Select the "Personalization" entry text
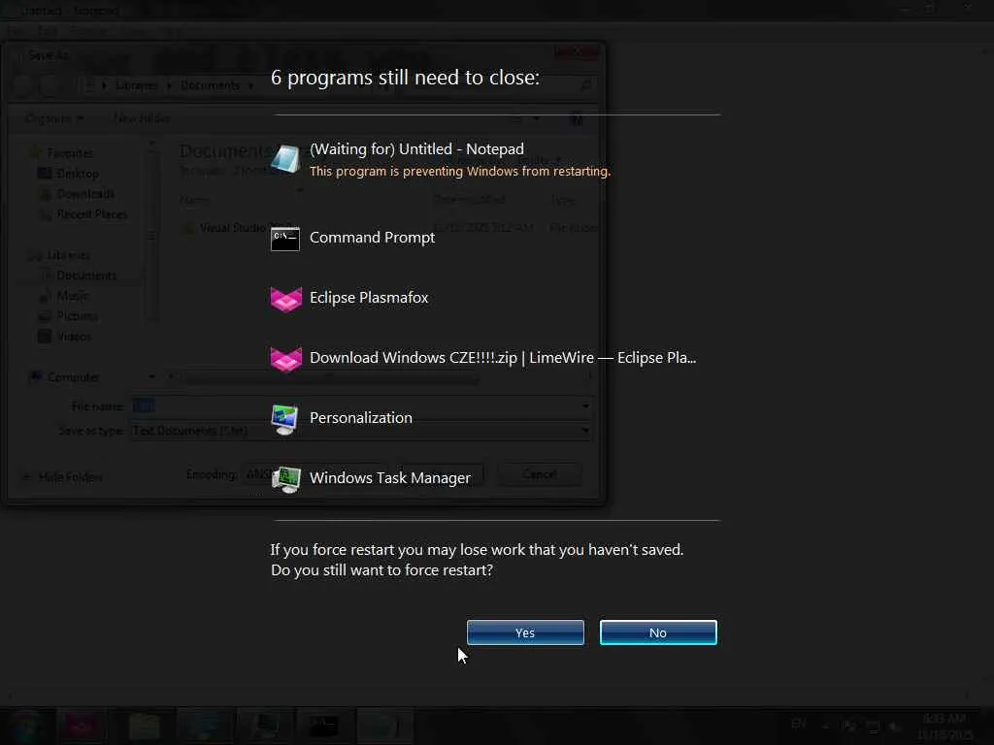The height and width of the screenshot is (745, 994). pyautogui.click(x=361, y=417)
